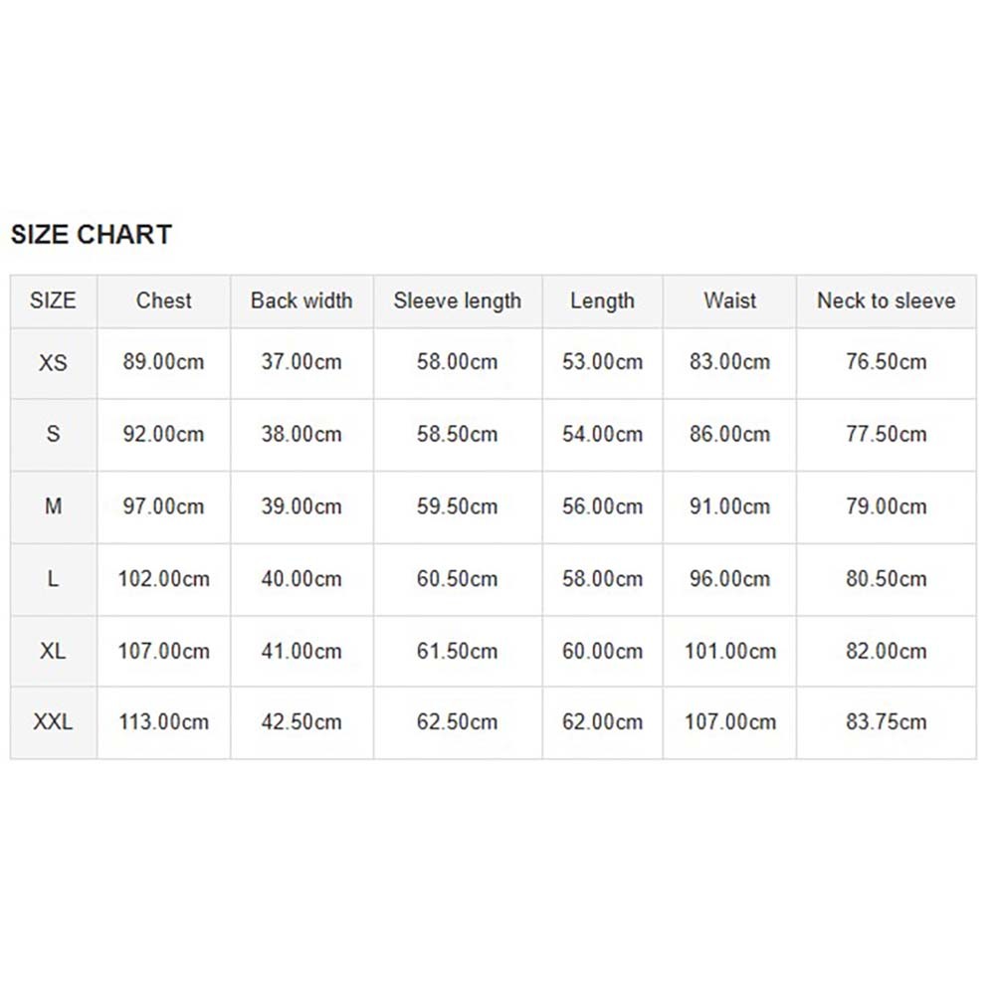Viewport: 995px width, 995px height.
Task: Select the 58.00cm length cell for L
Action: pos(602,579)
